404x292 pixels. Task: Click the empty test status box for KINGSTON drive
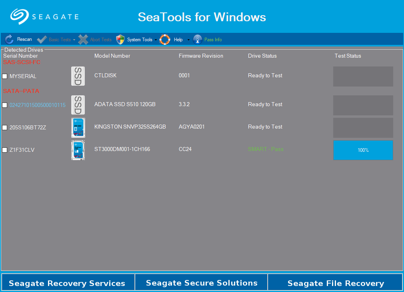[363, 128]
